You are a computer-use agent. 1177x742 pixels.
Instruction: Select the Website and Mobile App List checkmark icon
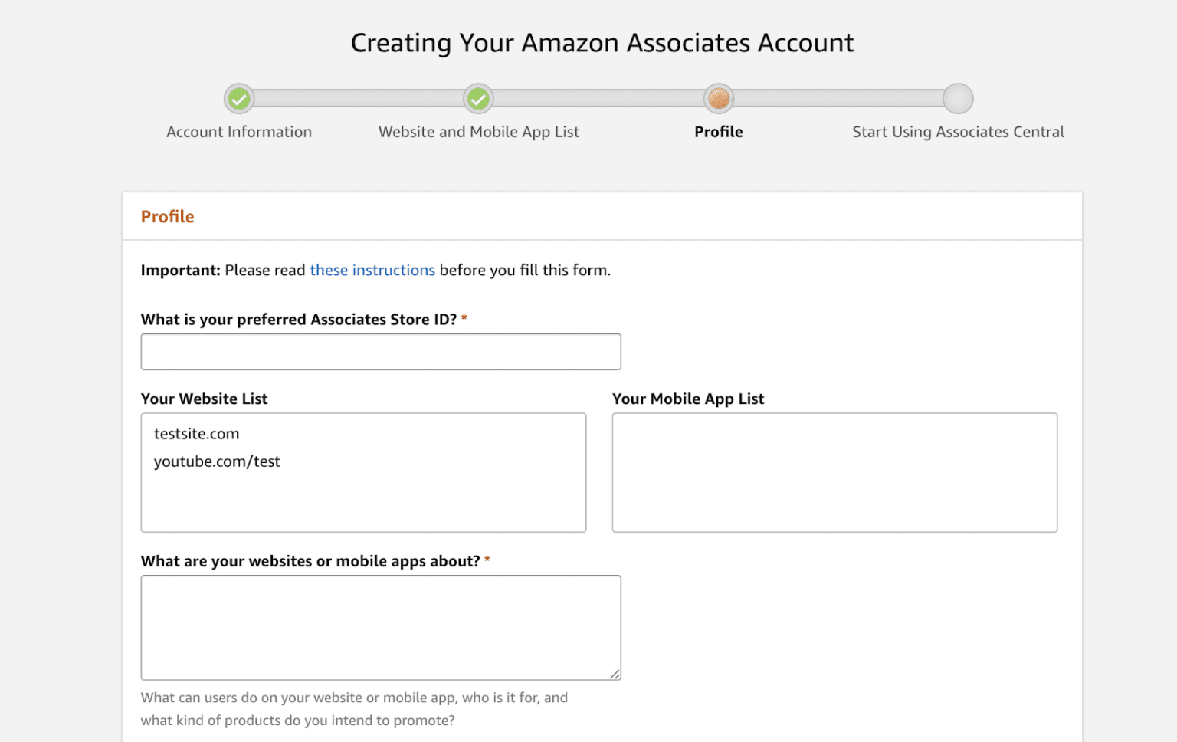tap(478, 98)
